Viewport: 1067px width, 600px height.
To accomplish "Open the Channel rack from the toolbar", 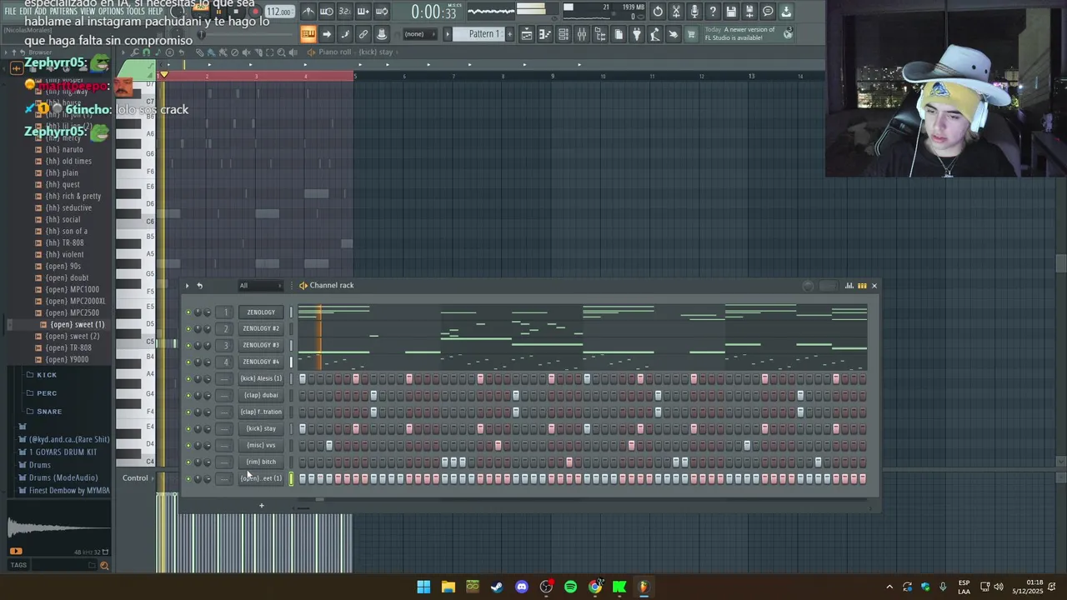I will tap(564, 34).
